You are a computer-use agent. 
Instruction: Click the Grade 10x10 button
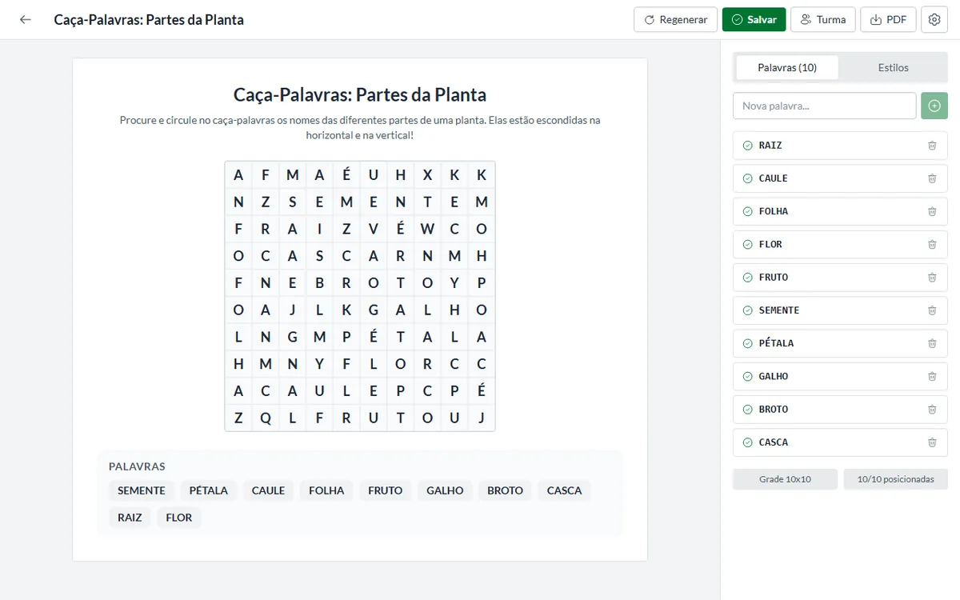[x=785, y=479]
